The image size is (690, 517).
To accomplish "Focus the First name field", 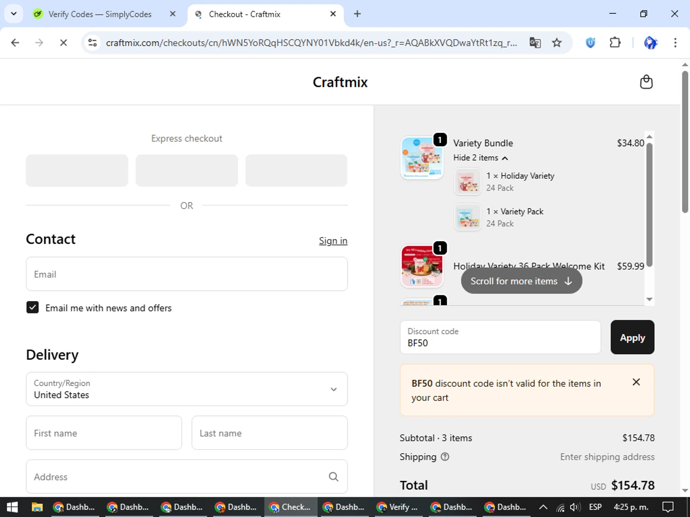I will [x=104, y=433].
